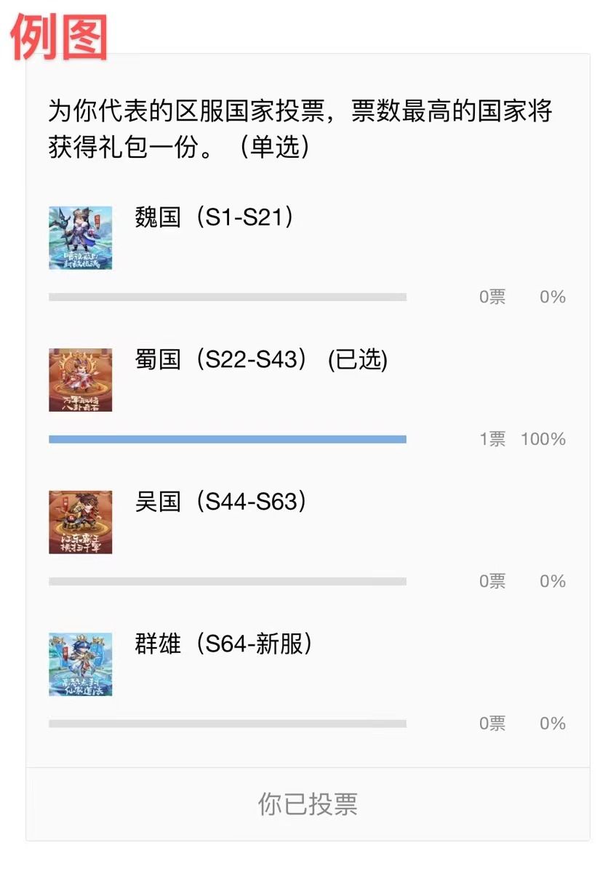Click the 0% percentage for 吴国
Viewport: 616px width, 877px height.
(553, 581)
